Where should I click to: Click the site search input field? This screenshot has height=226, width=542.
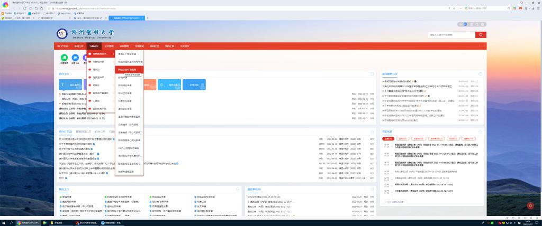(x=451, y=35)
